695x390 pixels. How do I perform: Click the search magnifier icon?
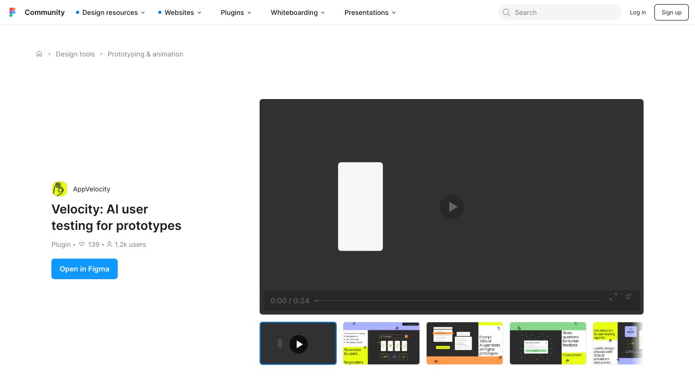[x=506, y=12]
